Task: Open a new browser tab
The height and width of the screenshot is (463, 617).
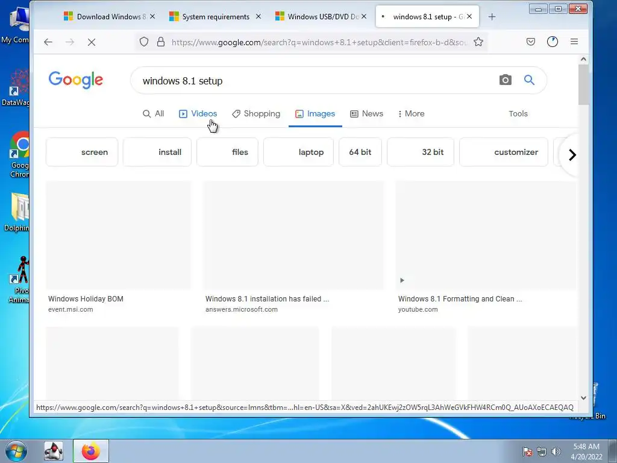Action: tap(492, 16)
